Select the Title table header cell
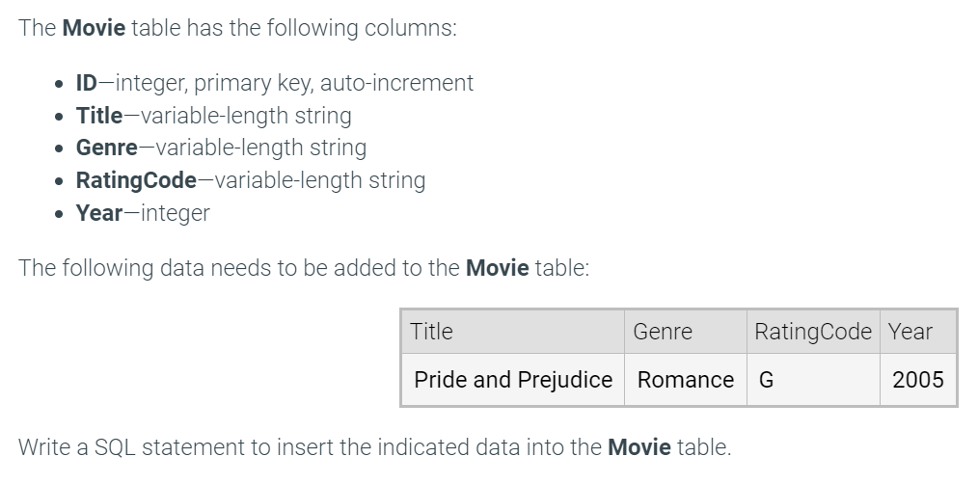This screenshot has height=484, width=978. 513,332
